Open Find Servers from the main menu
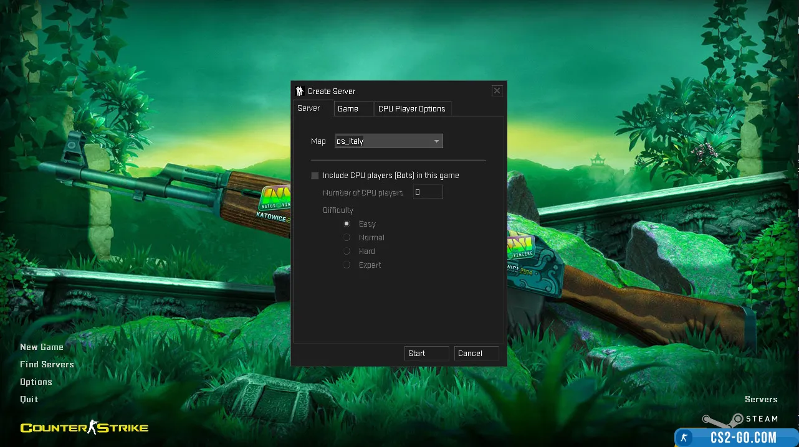 tap(47, 365)
